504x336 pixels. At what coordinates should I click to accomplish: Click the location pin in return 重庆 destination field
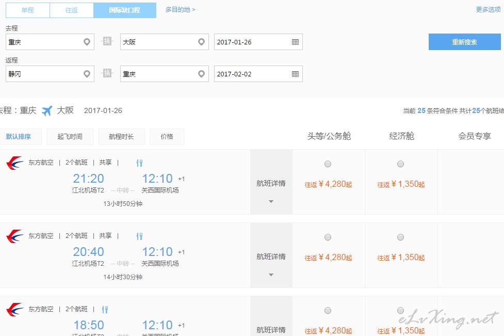pyautogui.click(x=201, y=74)
